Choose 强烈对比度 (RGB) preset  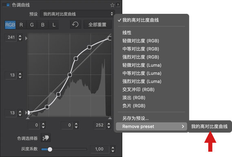141,57
